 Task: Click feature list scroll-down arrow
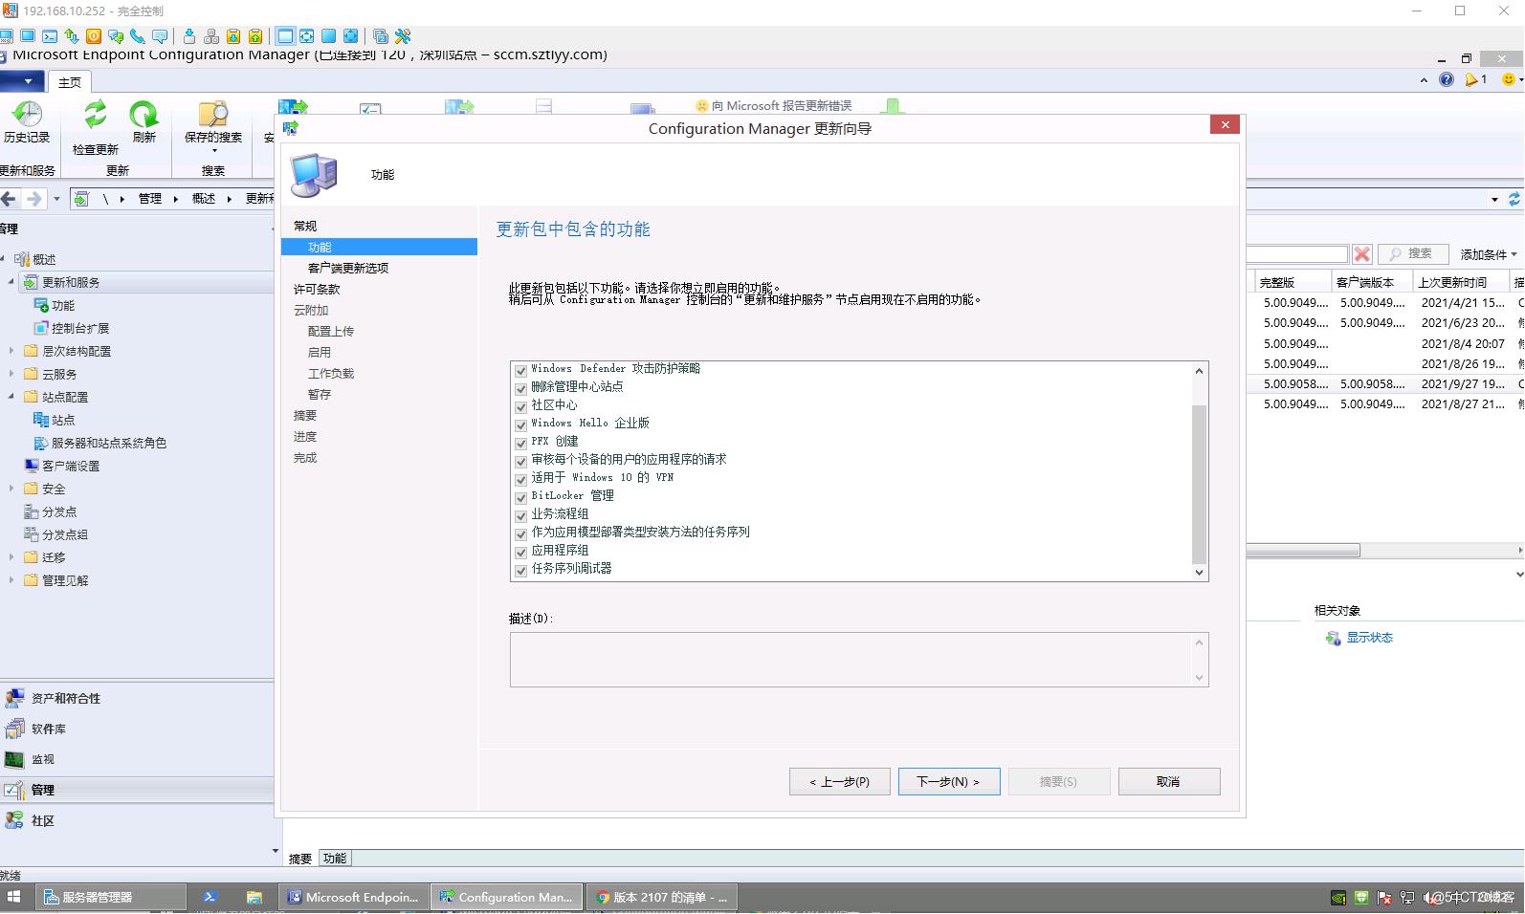coord(1199,573)
